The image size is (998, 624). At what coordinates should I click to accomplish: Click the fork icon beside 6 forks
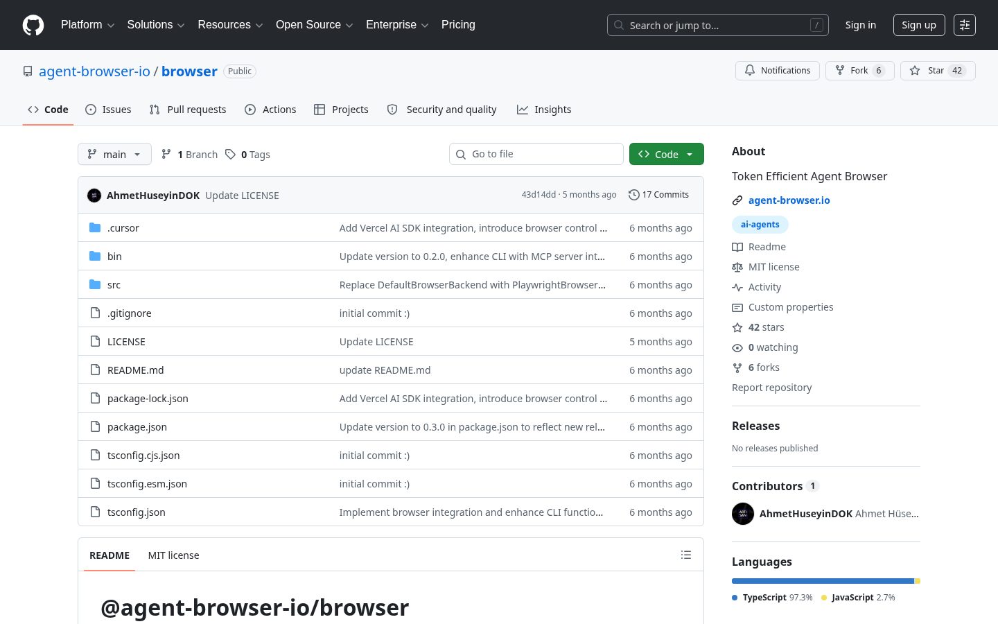coord(737,367)
